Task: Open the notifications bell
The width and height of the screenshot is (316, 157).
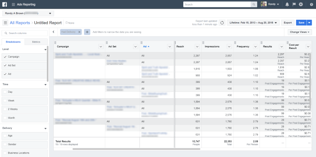Action: click(x=287, y=4)
